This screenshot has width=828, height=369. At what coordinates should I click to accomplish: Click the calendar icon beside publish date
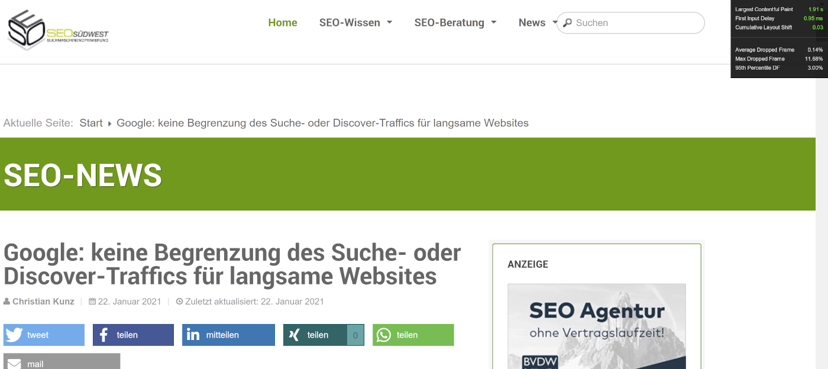click(x=92, y=302)
